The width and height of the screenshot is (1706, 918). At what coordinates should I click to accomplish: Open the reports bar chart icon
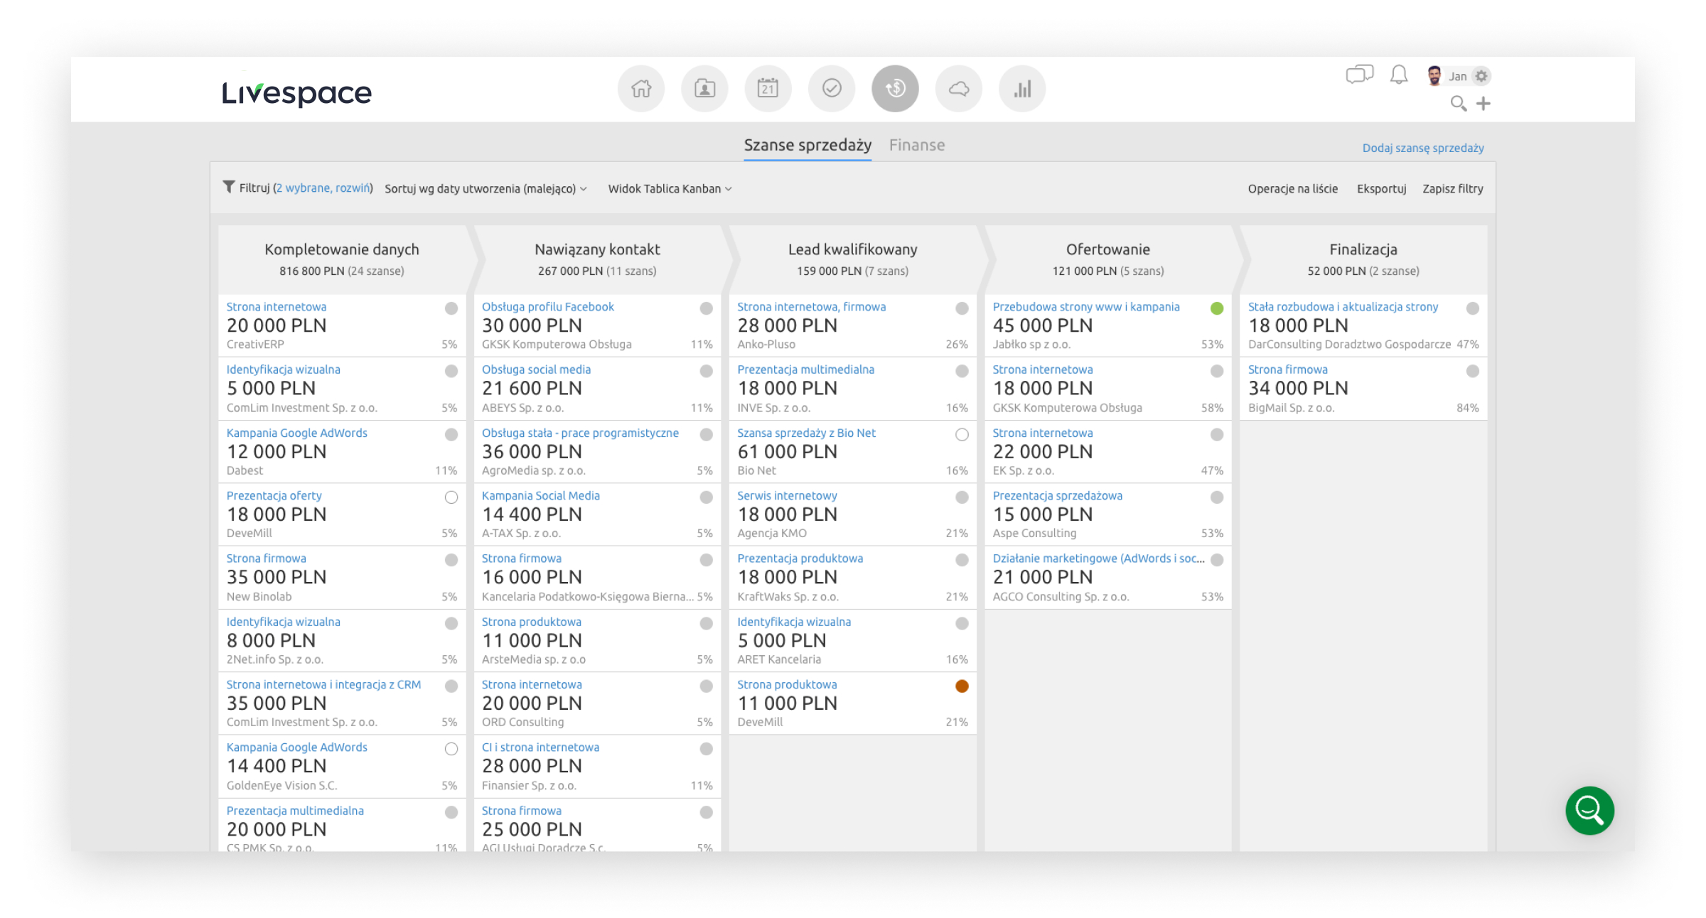1022,89
